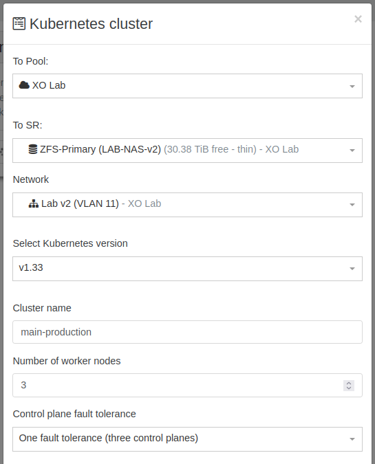Expand the Kubernetes version dropdown arrow
The image size is (375, 464).
(352, 269)
